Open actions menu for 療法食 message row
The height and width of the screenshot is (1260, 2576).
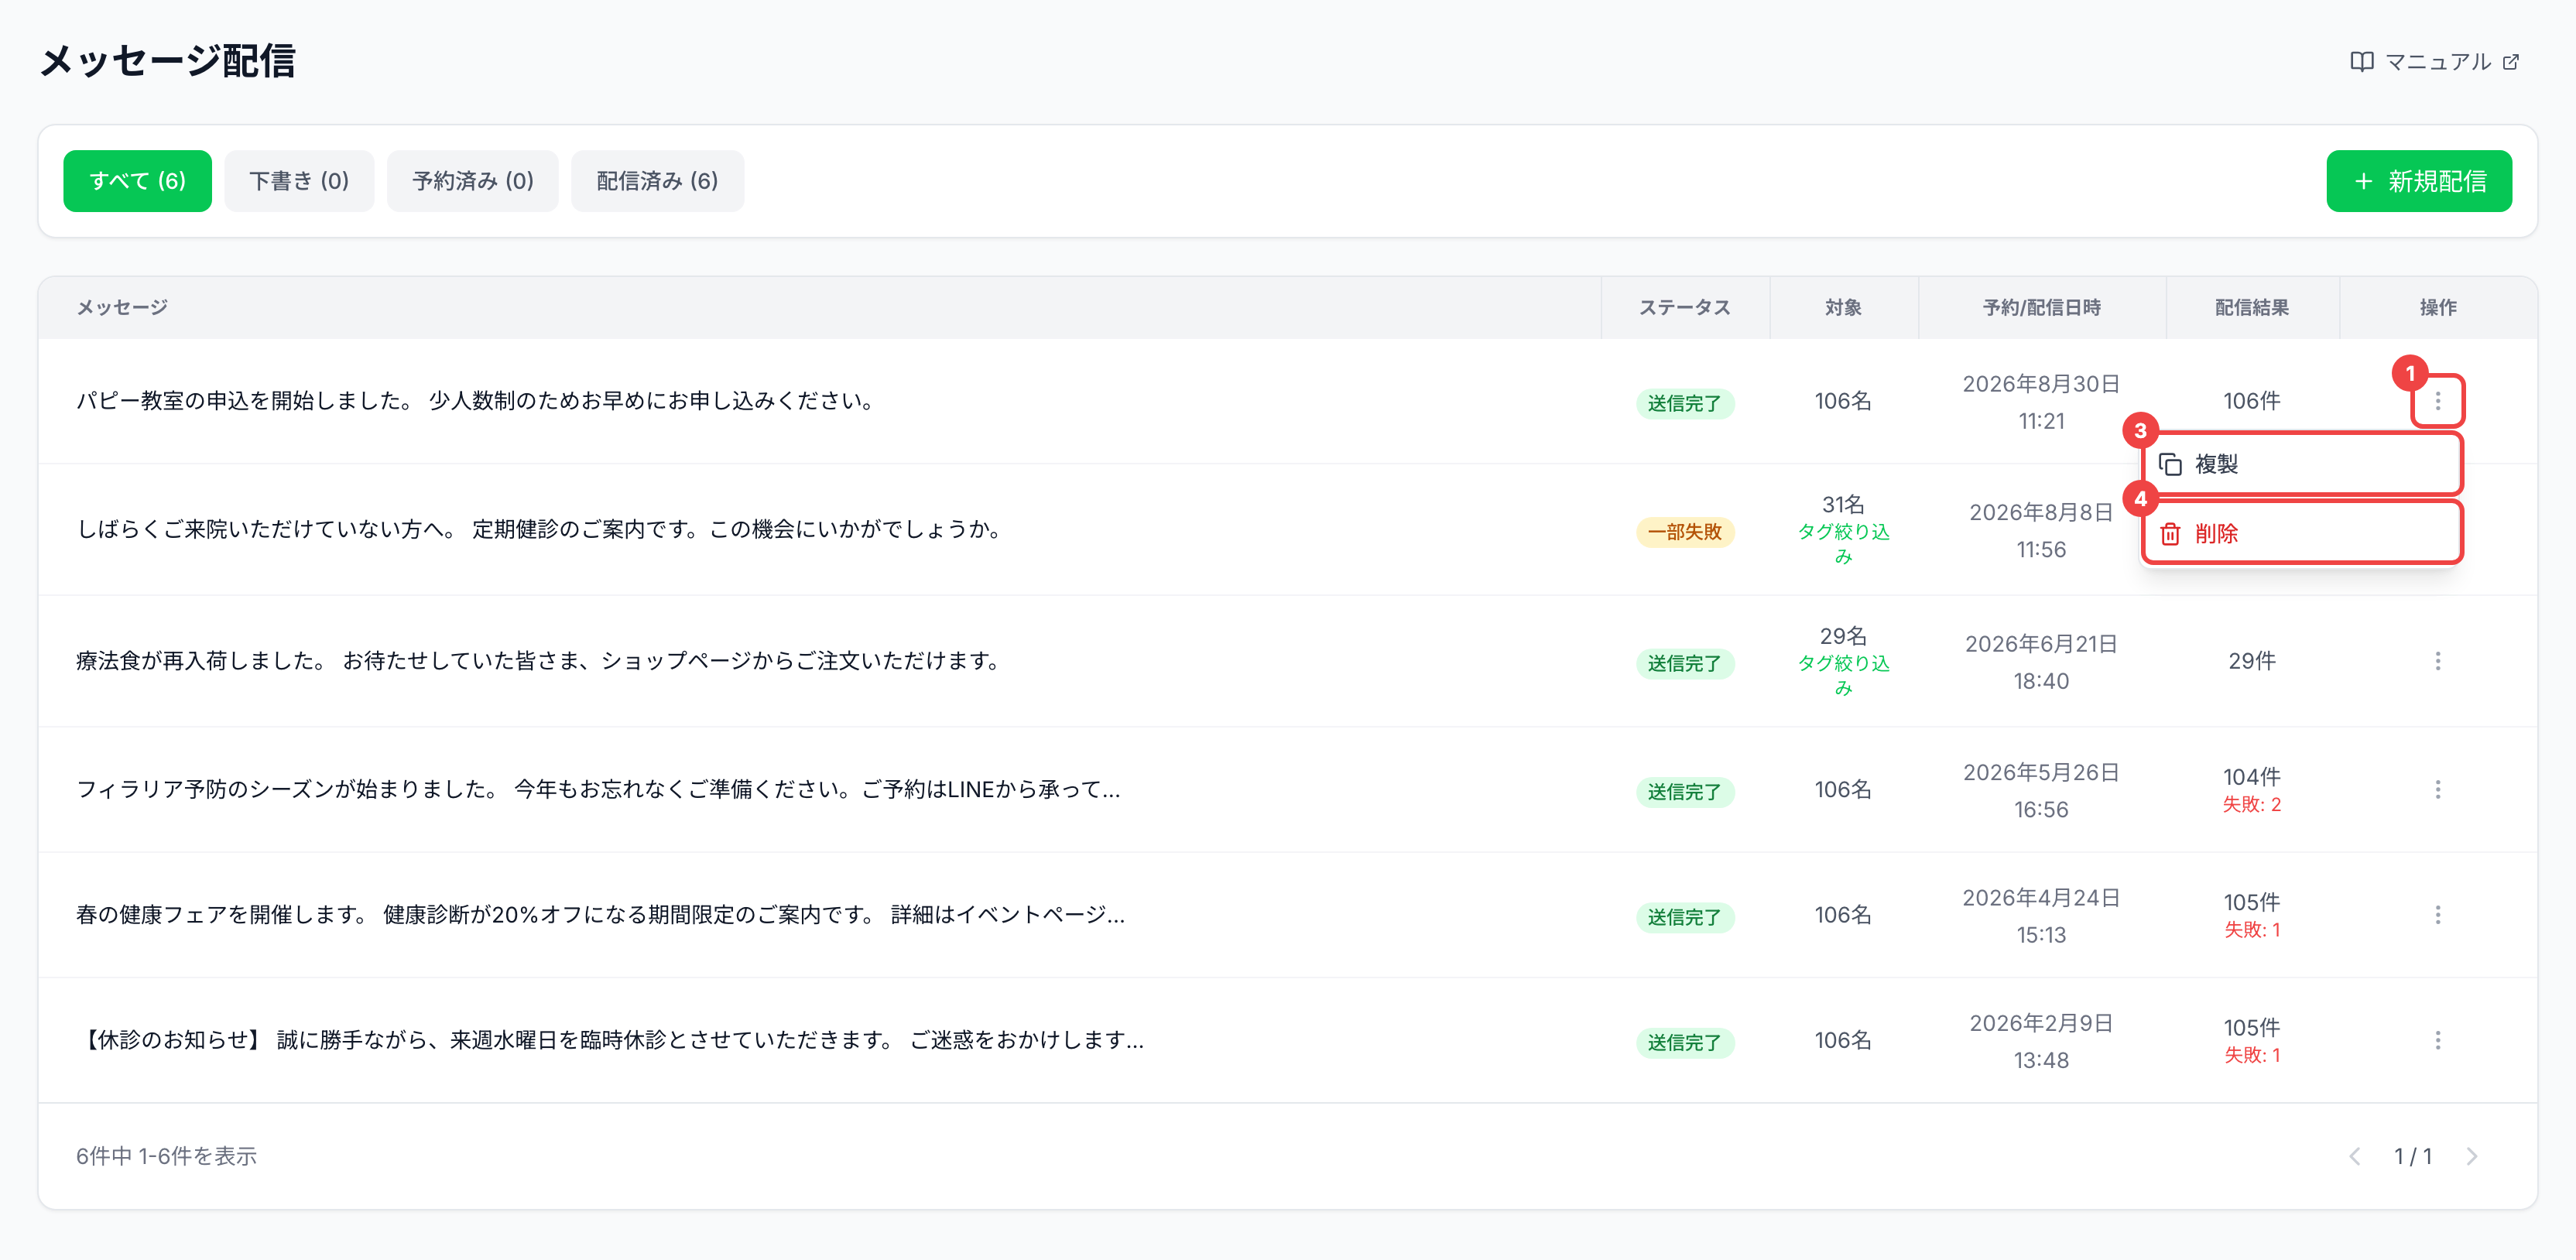pos(2437,661)
